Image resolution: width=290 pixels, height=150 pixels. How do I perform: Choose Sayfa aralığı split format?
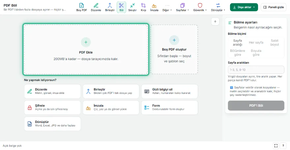click(238, 43)
